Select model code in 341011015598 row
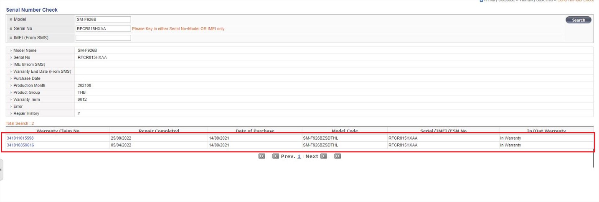The width and height of the screenshot is (599, 202). [320, 138]
